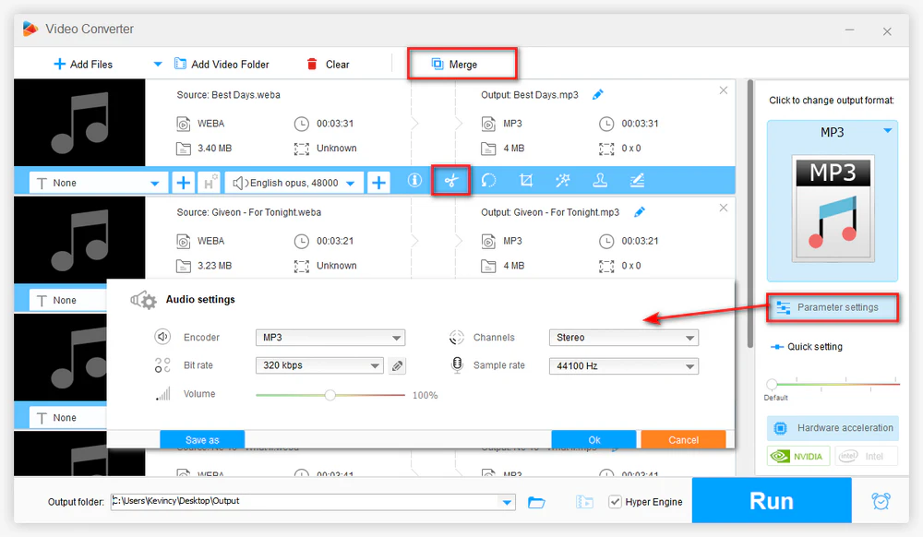Browse for output folder icon
Viewport: 923px width, 537px height.
(536, 502)
